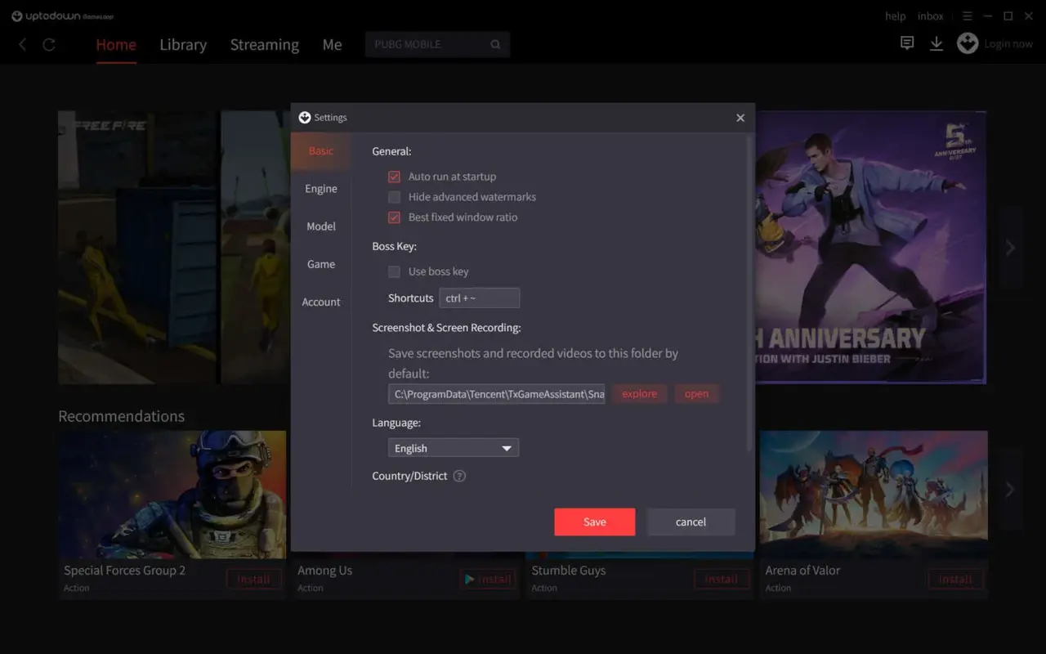Enable the Use boss key option
The width and height of the screenshot is (1046, 654).
click(394, 271)
